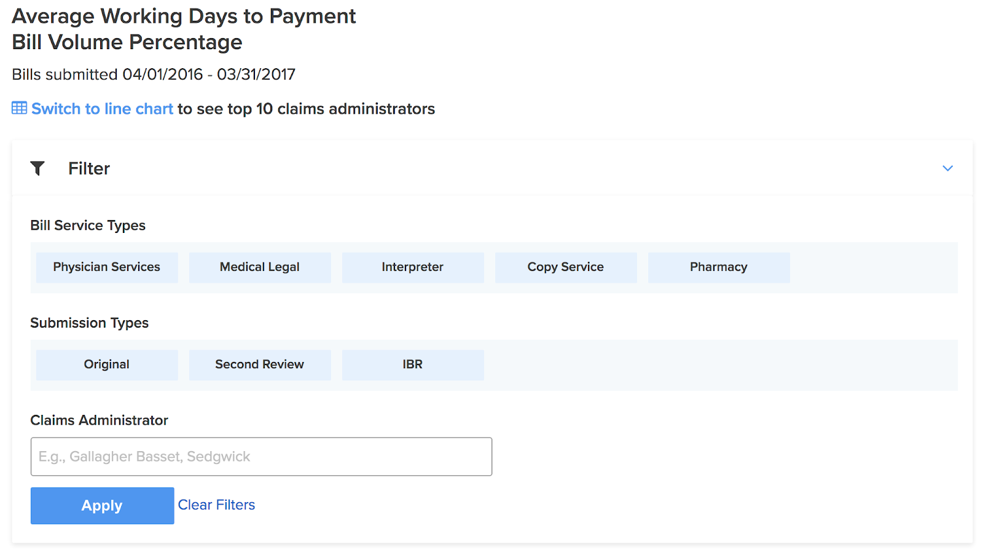Viewport: 983px width, 555px height.
Task: Click the Clear Filters link
Action: click(x=216, y=505)
